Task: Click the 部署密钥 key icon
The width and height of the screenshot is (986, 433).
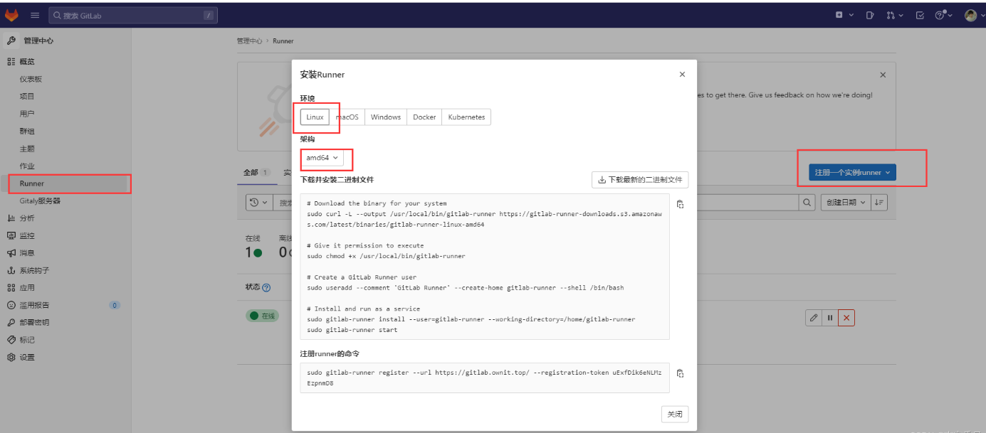Action: coord(11,322)
